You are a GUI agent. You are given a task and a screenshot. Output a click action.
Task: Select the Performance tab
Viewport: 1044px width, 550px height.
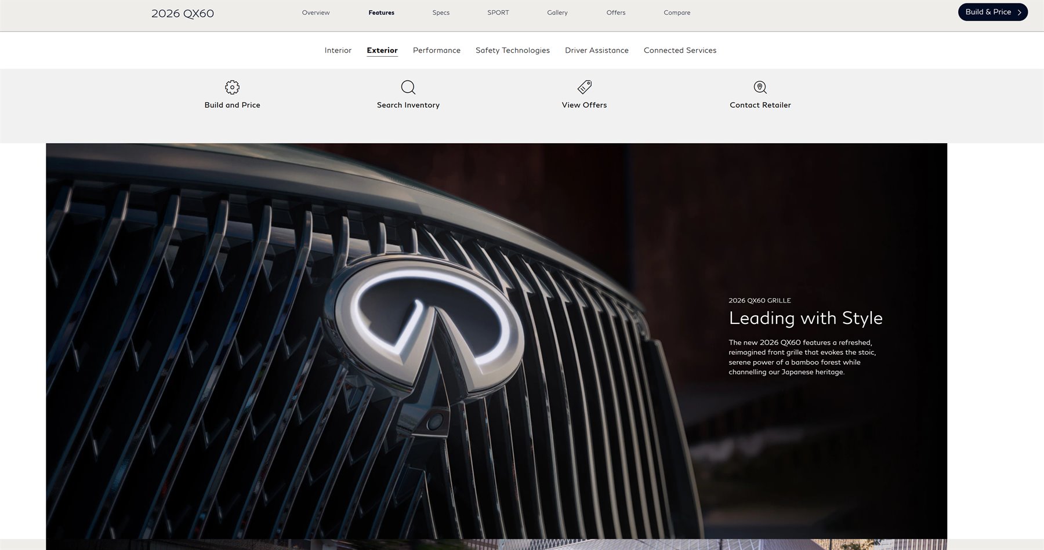[436, 50]
